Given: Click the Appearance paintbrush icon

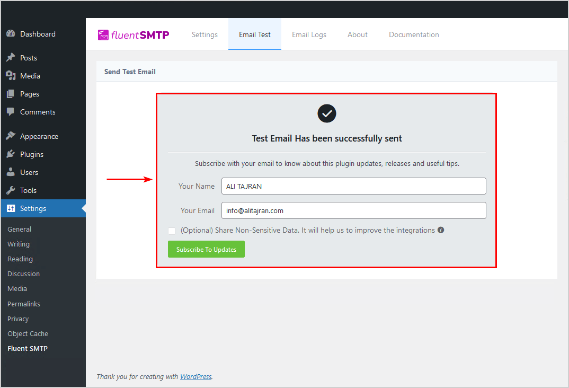Looking at the screenshot, I should pyautogui.click(x=11, y=136).
